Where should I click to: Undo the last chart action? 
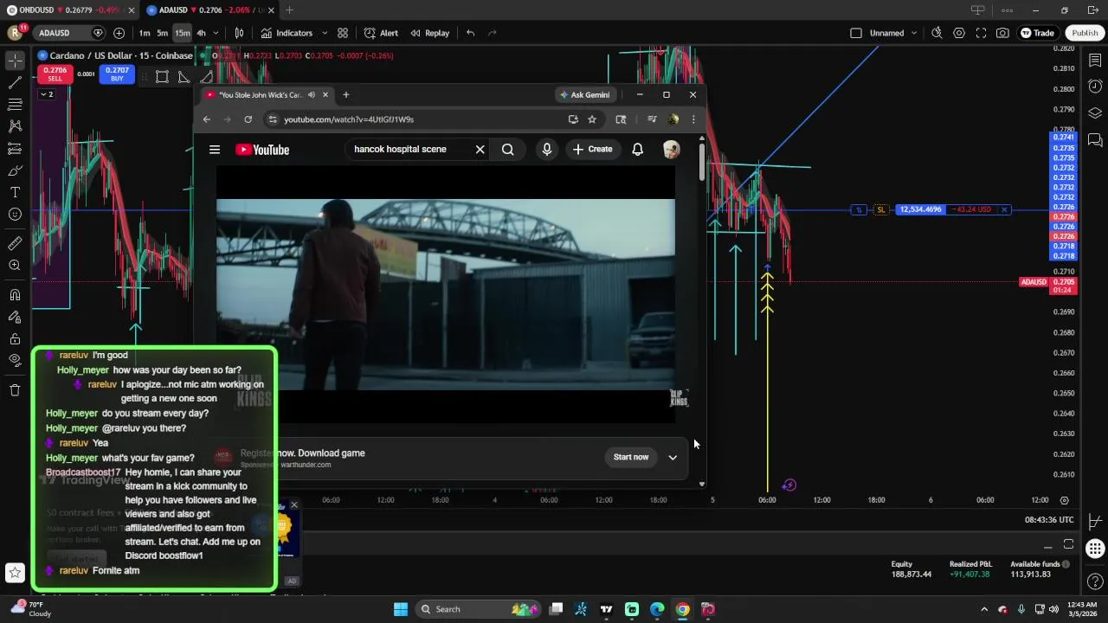click(470, 33)
